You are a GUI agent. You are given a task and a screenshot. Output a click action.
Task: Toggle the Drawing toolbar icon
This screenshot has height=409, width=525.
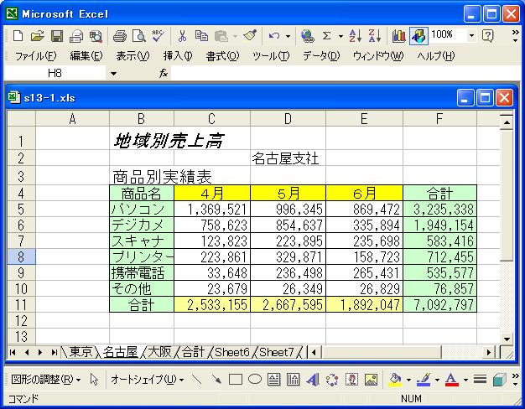(418, 35)
